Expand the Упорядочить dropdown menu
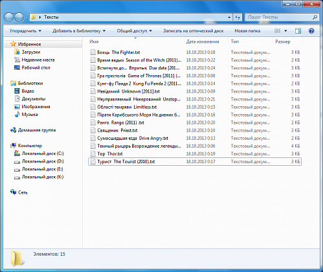This screenshot has height=272, width=323. coord(25,31)
